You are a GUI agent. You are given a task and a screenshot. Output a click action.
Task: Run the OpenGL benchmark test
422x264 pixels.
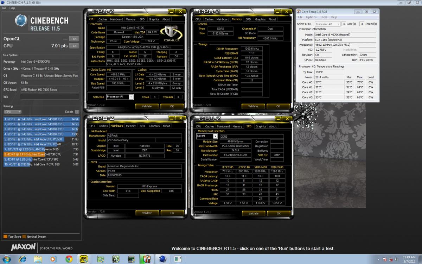tap(74, 39)
